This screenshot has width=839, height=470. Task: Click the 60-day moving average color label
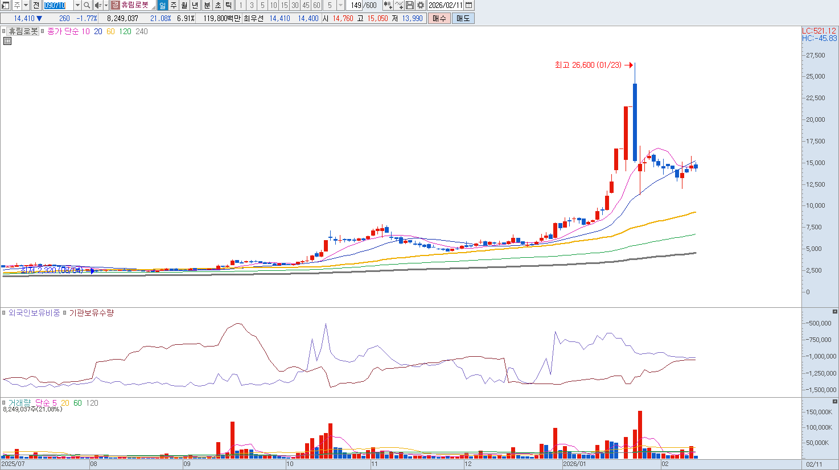(x=110, y=31)
